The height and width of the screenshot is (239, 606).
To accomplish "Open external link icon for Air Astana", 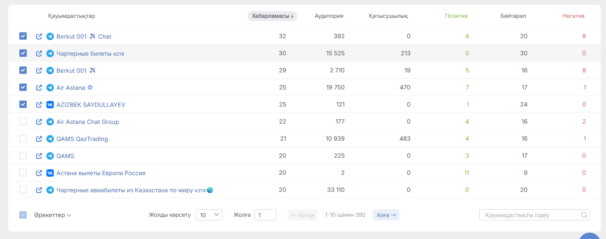I will [39, 88].
